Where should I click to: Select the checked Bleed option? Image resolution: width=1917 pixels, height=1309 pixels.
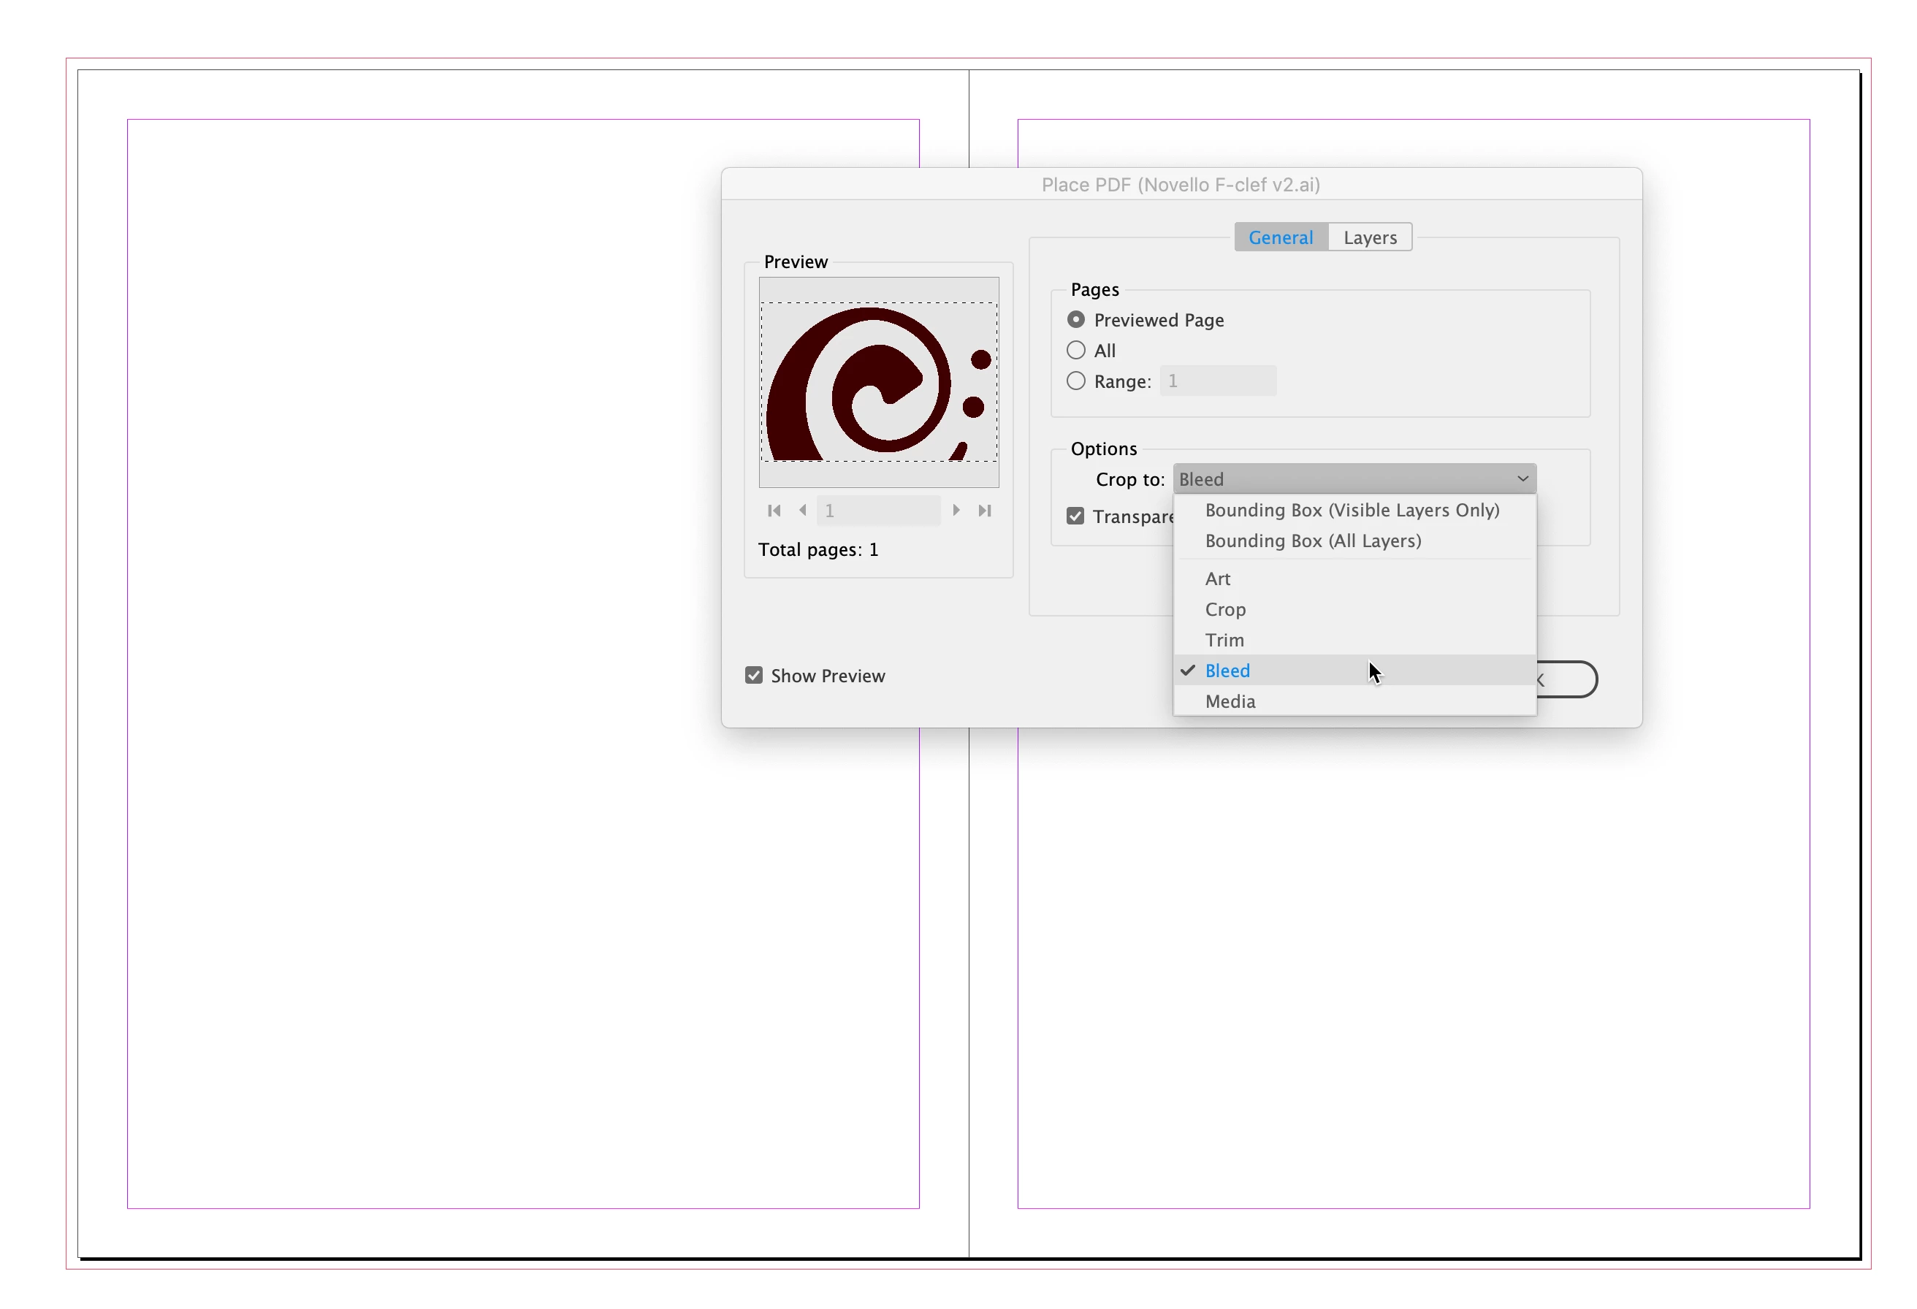pos(1227,671)
